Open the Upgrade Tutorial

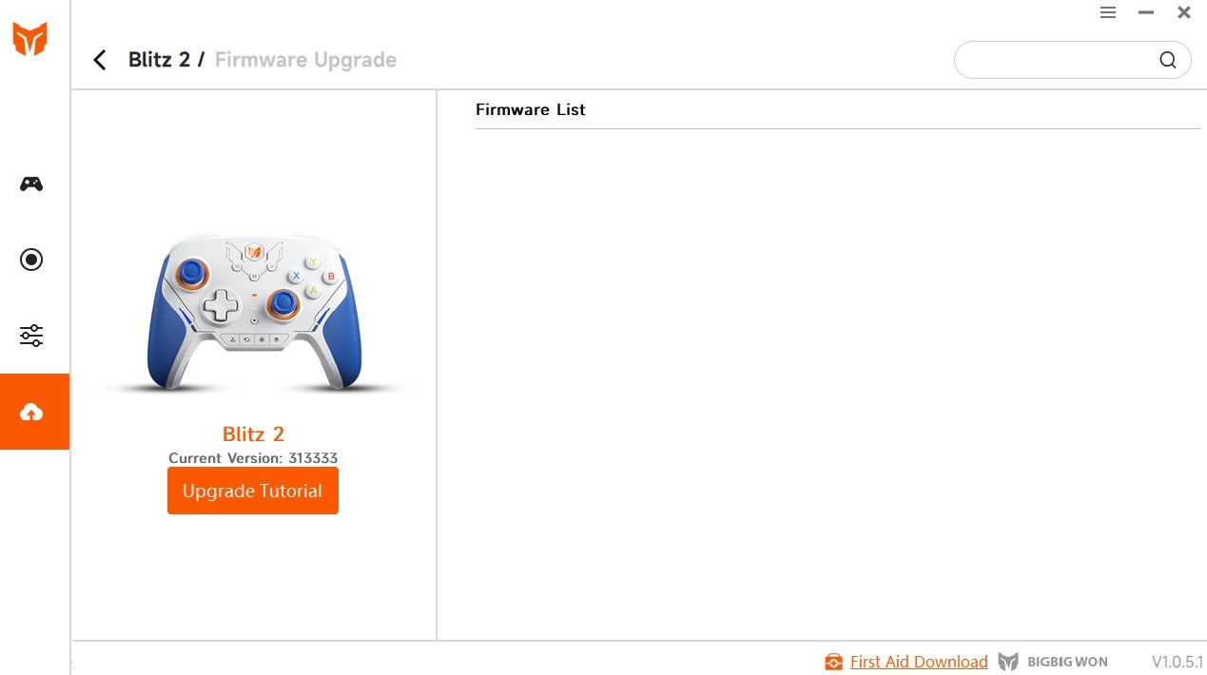[253, 491]
